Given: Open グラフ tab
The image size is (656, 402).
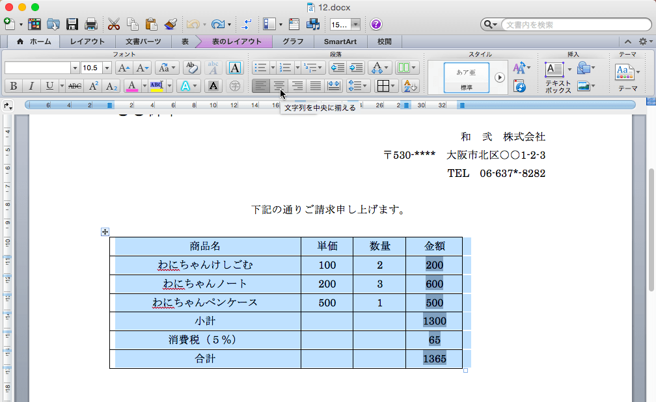Looking at the screenshot, I should point(292,42).
